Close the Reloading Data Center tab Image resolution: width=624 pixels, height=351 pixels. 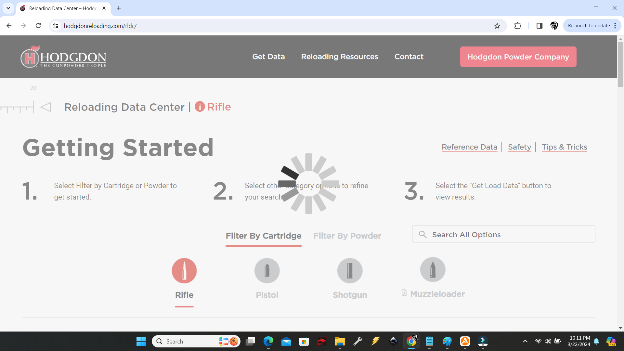[x=104, y=8]
